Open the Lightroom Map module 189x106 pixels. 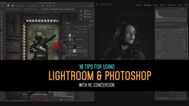[x=155, y=5]
